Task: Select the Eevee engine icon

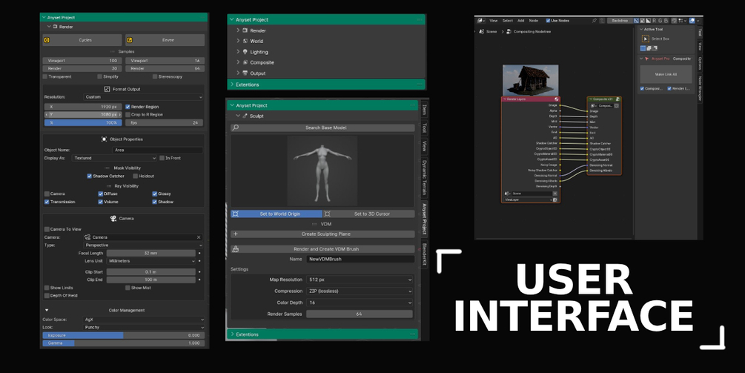Action: tap(129, 40)
